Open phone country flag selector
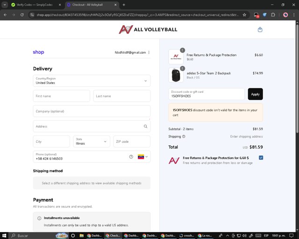The width and height of the screenshot is (299, 239). (x=142, y=157)
